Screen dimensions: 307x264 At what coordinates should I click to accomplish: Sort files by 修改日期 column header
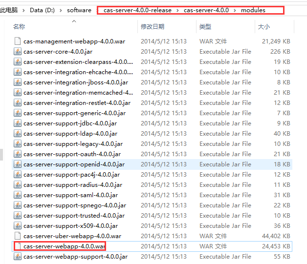(x=153, y=26)
